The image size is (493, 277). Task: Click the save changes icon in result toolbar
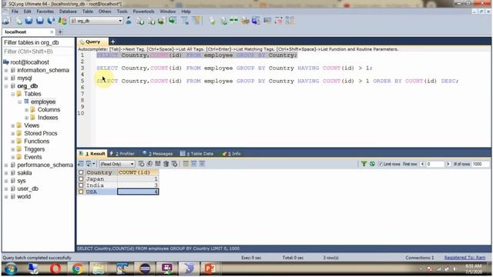[158, 164]
